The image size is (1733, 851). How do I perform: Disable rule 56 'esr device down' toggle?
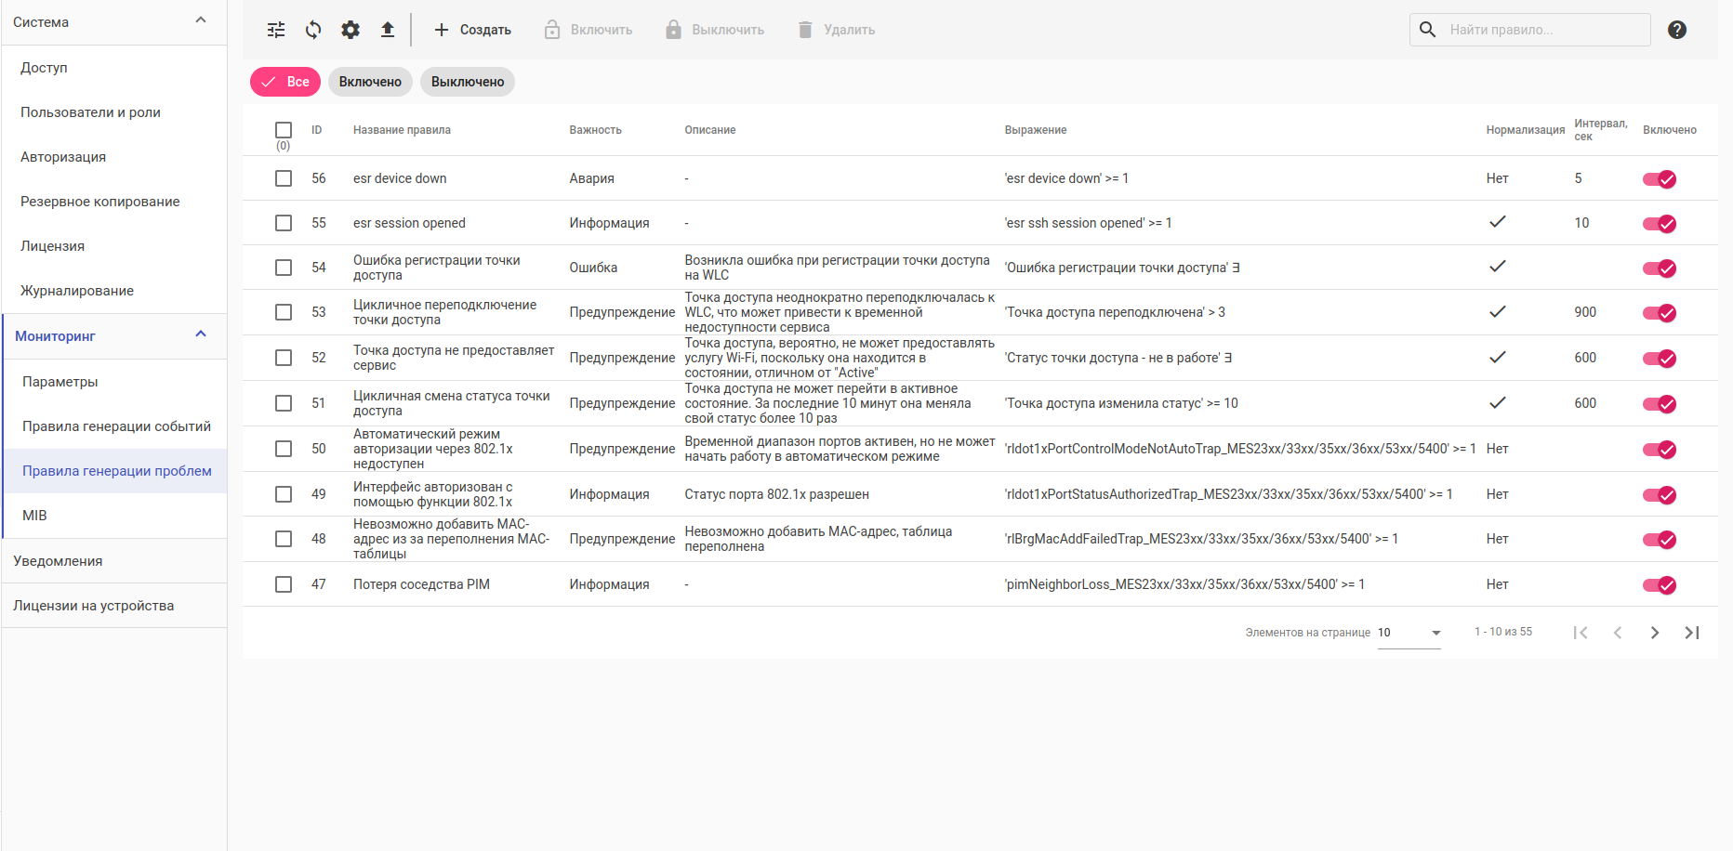(1660, 179)
